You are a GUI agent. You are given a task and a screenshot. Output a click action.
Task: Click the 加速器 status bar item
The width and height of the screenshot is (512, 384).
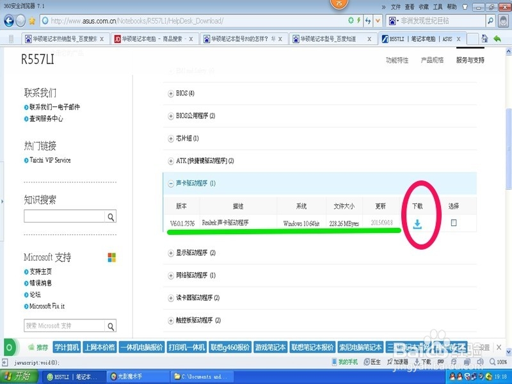point(397,362)
